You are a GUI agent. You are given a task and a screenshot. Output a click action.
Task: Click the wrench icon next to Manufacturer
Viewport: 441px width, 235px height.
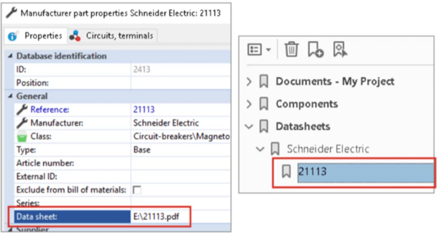pyautogui.click(x=22, y=123)
